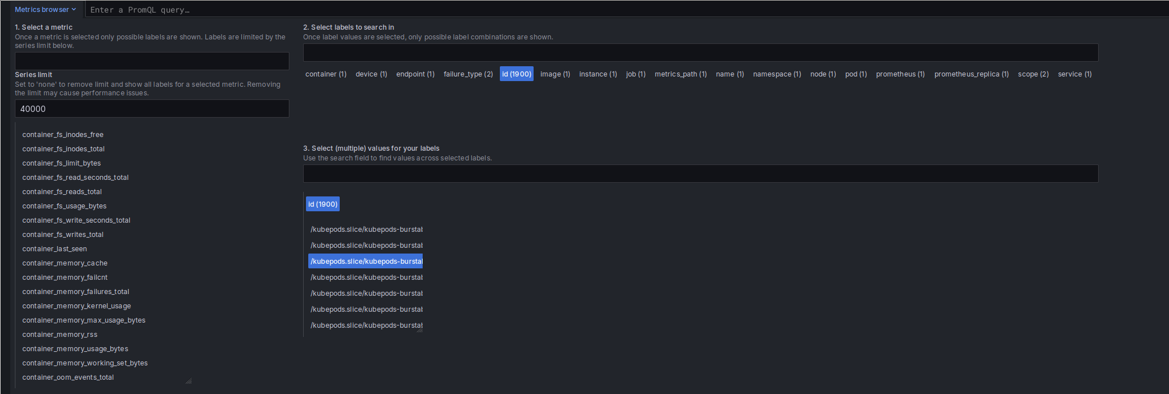The width and height of the screenshot is (1169, 394).
Task: Choose metric container_last_seen
Action: point(54,249)
